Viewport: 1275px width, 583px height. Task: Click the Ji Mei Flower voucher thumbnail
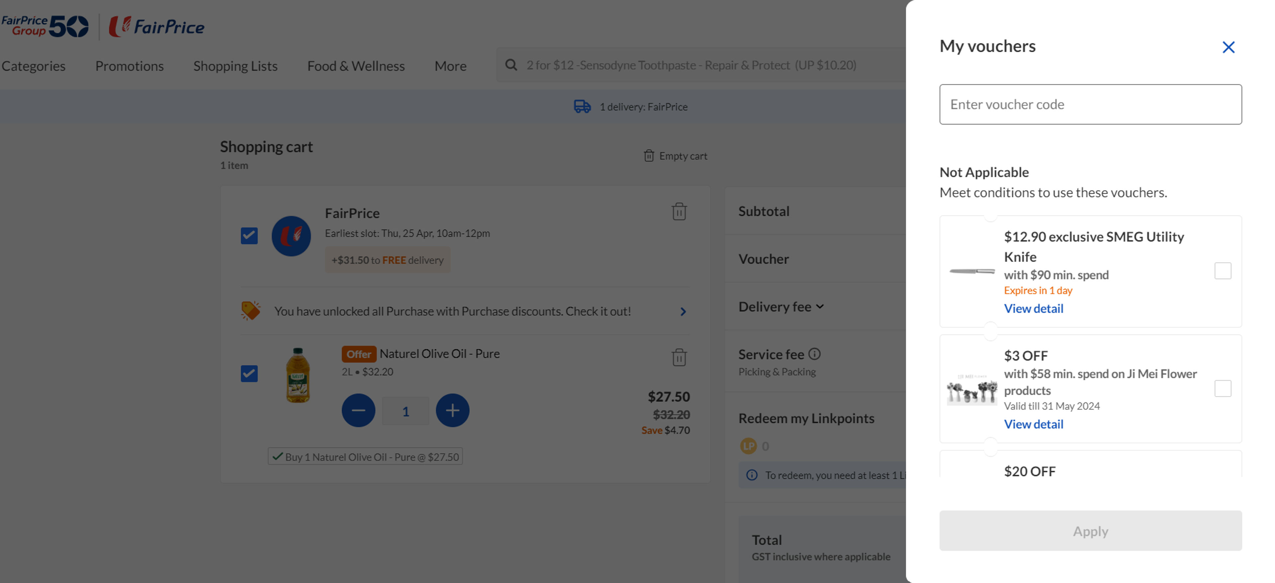(972, 389)
